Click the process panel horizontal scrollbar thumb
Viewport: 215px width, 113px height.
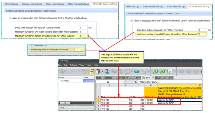(65, 103)
